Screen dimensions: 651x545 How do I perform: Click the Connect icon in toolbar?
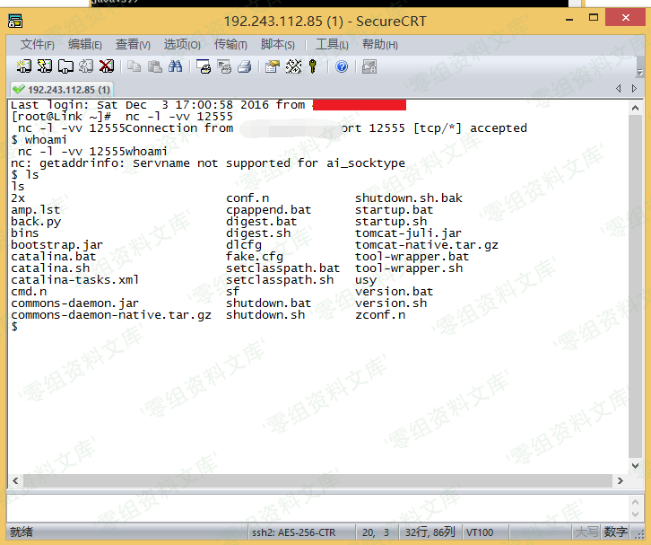24,66
